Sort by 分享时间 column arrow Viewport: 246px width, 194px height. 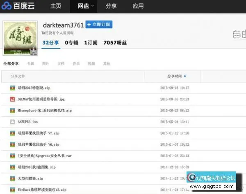click(185, 76)
